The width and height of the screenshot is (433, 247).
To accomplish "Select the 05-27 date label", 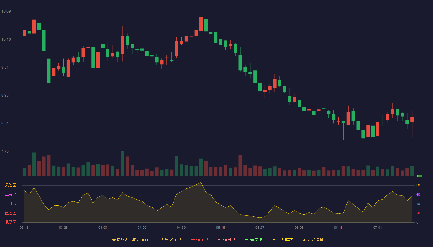I will [x=260, y=228].
